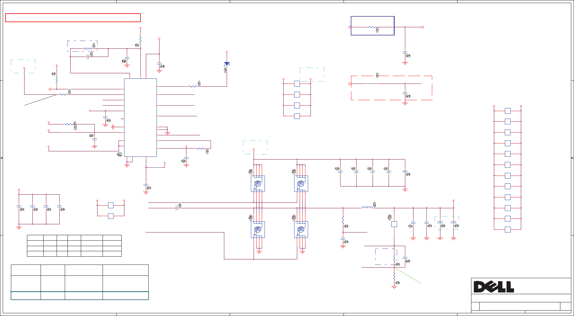
Task: Select the large blue controller IC rectangle
Action: point(140,118)
